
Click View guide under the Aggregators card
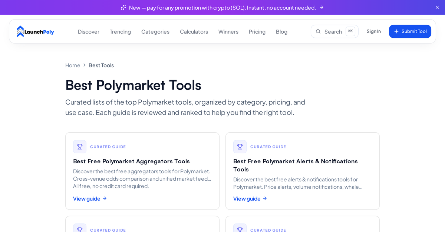90,198
